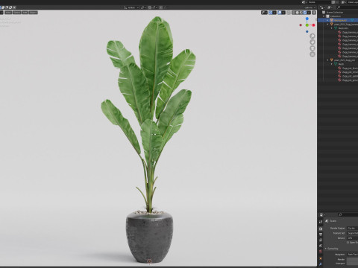Choose Intersect selection mode icon

point(14,7)
